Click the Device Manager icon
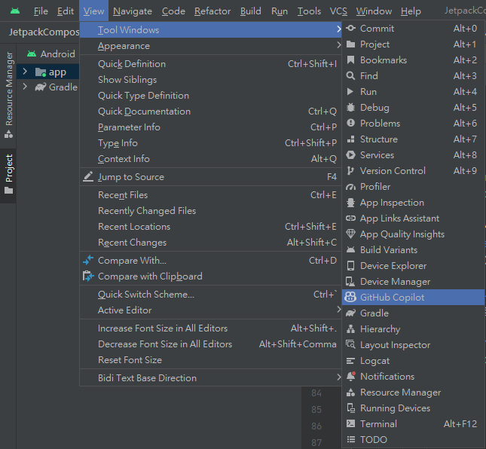486x449 pixels. click(350, 281)
